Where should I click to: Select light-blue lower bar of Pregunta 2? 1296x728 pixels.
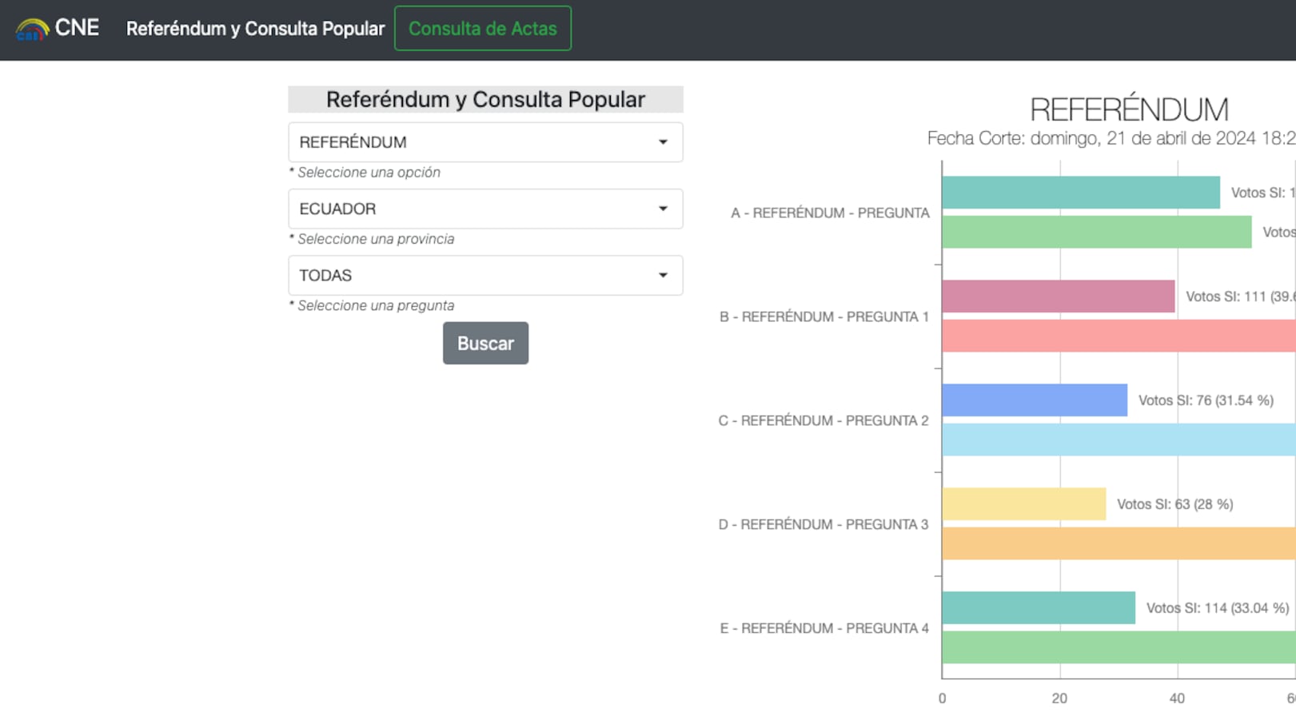pos(1118,440)
